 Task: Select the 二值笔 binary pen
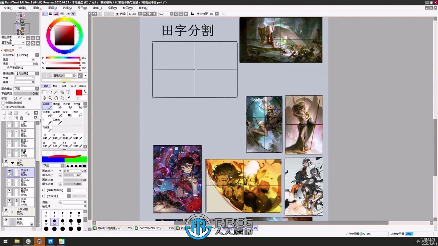tap(57, 114)
